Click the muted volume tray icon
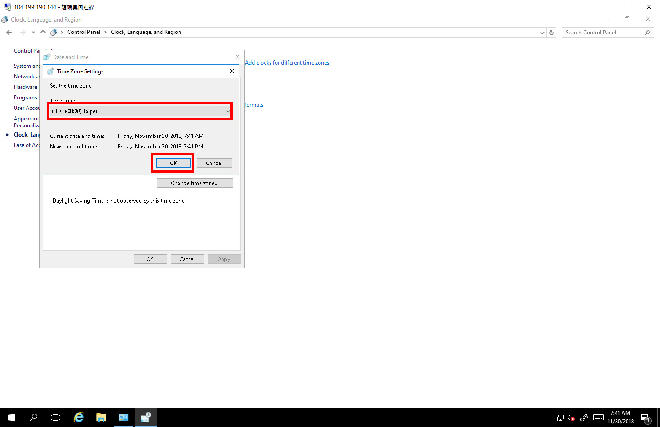Image resolution: width=660 pixels, height=427 pixels. click(571, 417)
